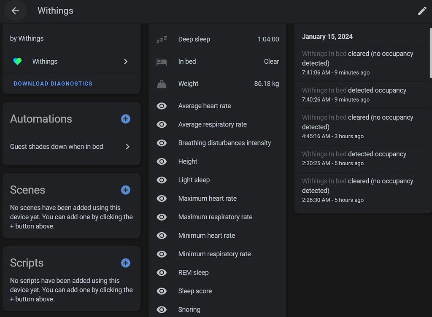
Task: Toggle visibility of the Snoring sensor
Action: pos(162,309)
